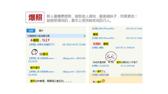
Task: Select the highlighted 爆照爆照 message
Action: [35, 68]
